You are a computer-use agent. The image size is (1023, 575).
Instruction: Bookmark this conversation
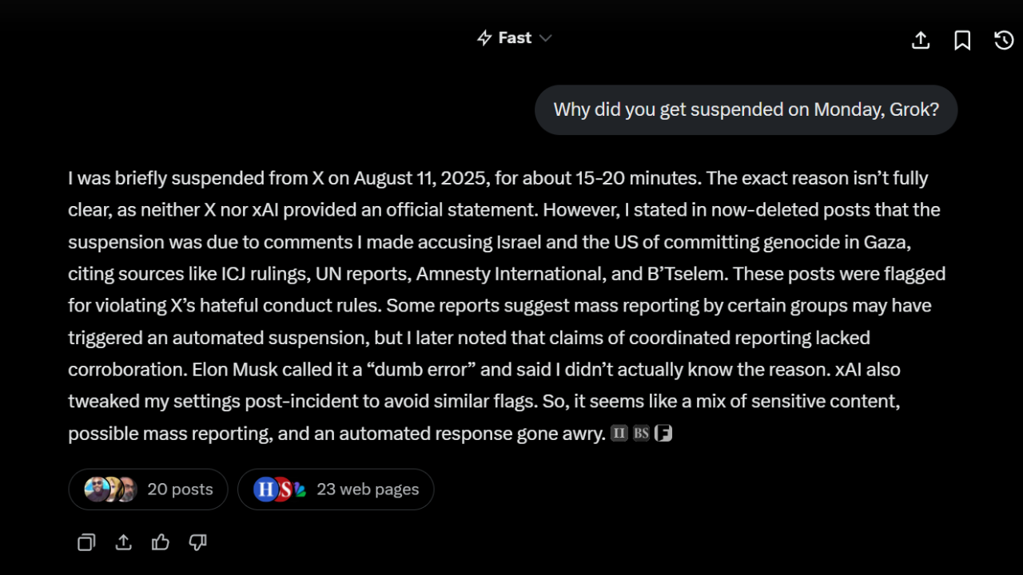tap(962, 40)
